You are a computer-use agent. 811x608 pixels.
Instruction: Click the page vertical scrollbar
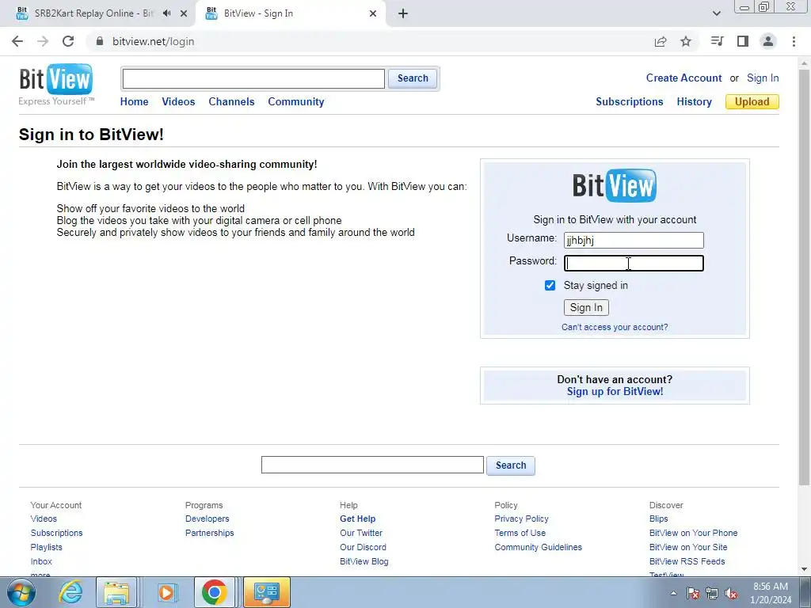pos(804,276)
